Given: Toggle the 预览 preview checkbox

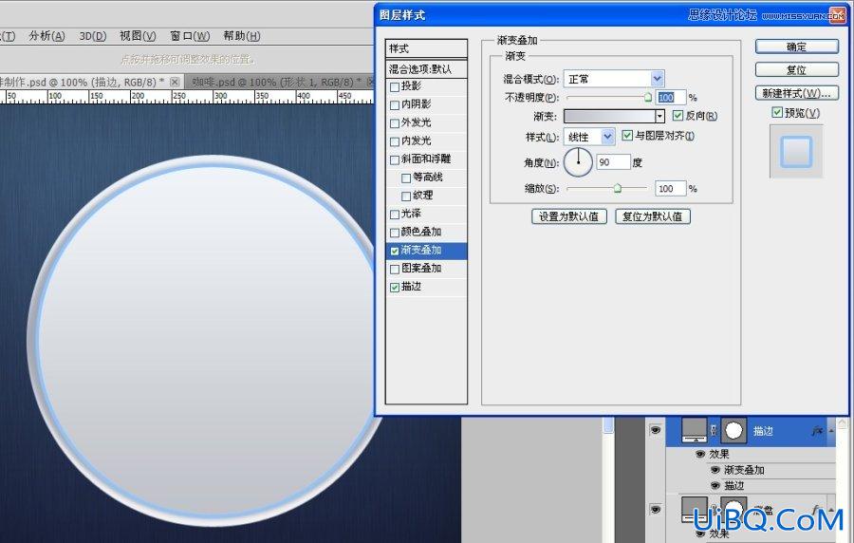Looking at the screenshot, I should pos(777,112).
